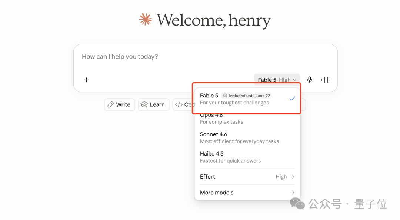Open the Fable 5 High model dropdown
400x220 pixels.
pyautogui.click(x=277, y=80)
